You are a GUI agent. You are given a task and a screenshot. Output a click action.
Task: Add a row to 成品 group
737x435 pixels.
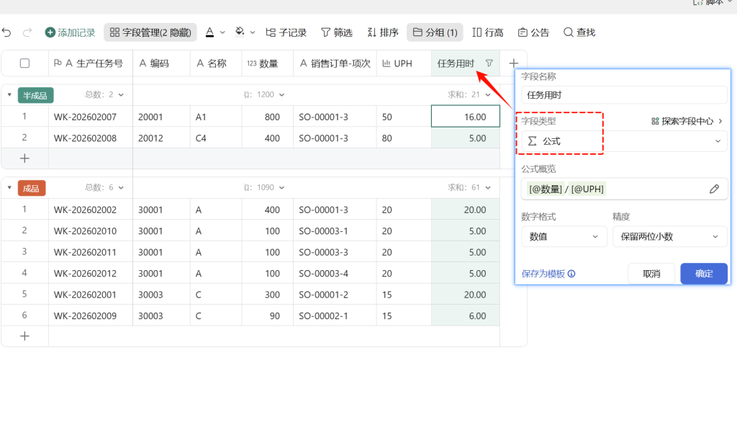pos(25,336)
